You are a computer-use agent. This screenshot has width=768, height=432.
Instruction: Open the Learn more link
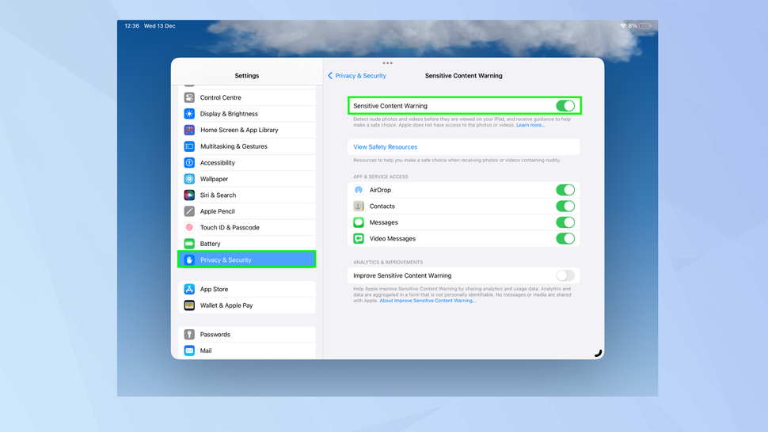point(530,125)
